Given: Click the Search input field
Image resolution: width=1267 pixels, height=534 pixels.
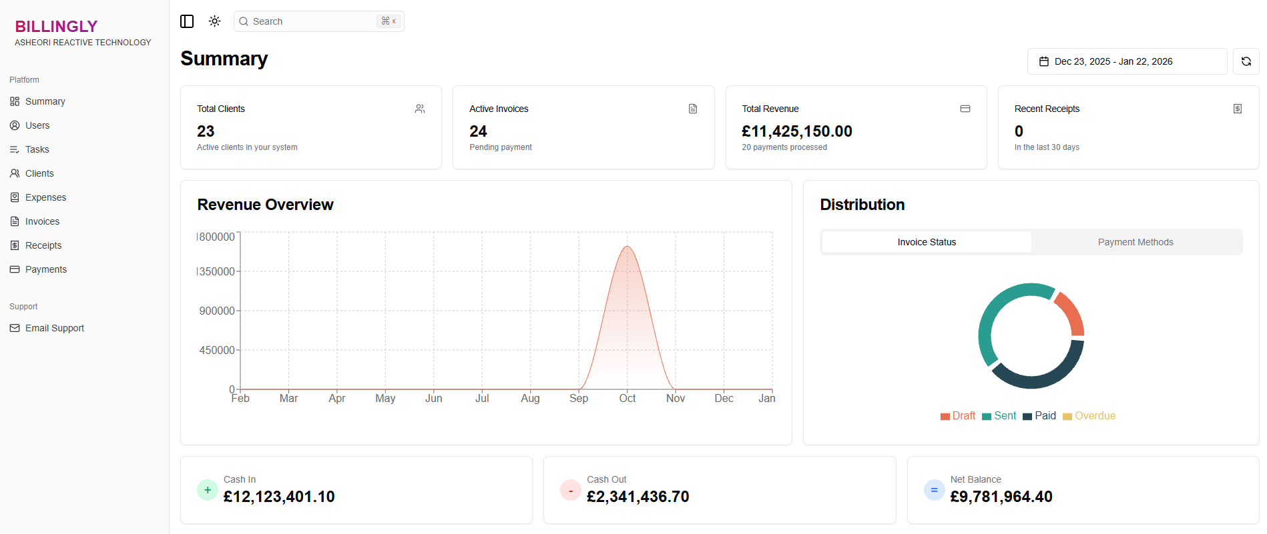Looking at the screenshot, I should coord(312,21).
